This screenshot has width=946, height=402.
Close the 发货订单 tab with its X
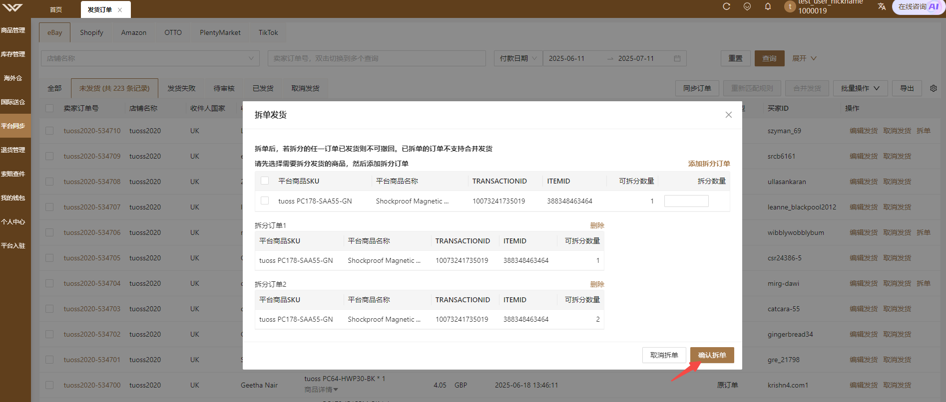120,10
